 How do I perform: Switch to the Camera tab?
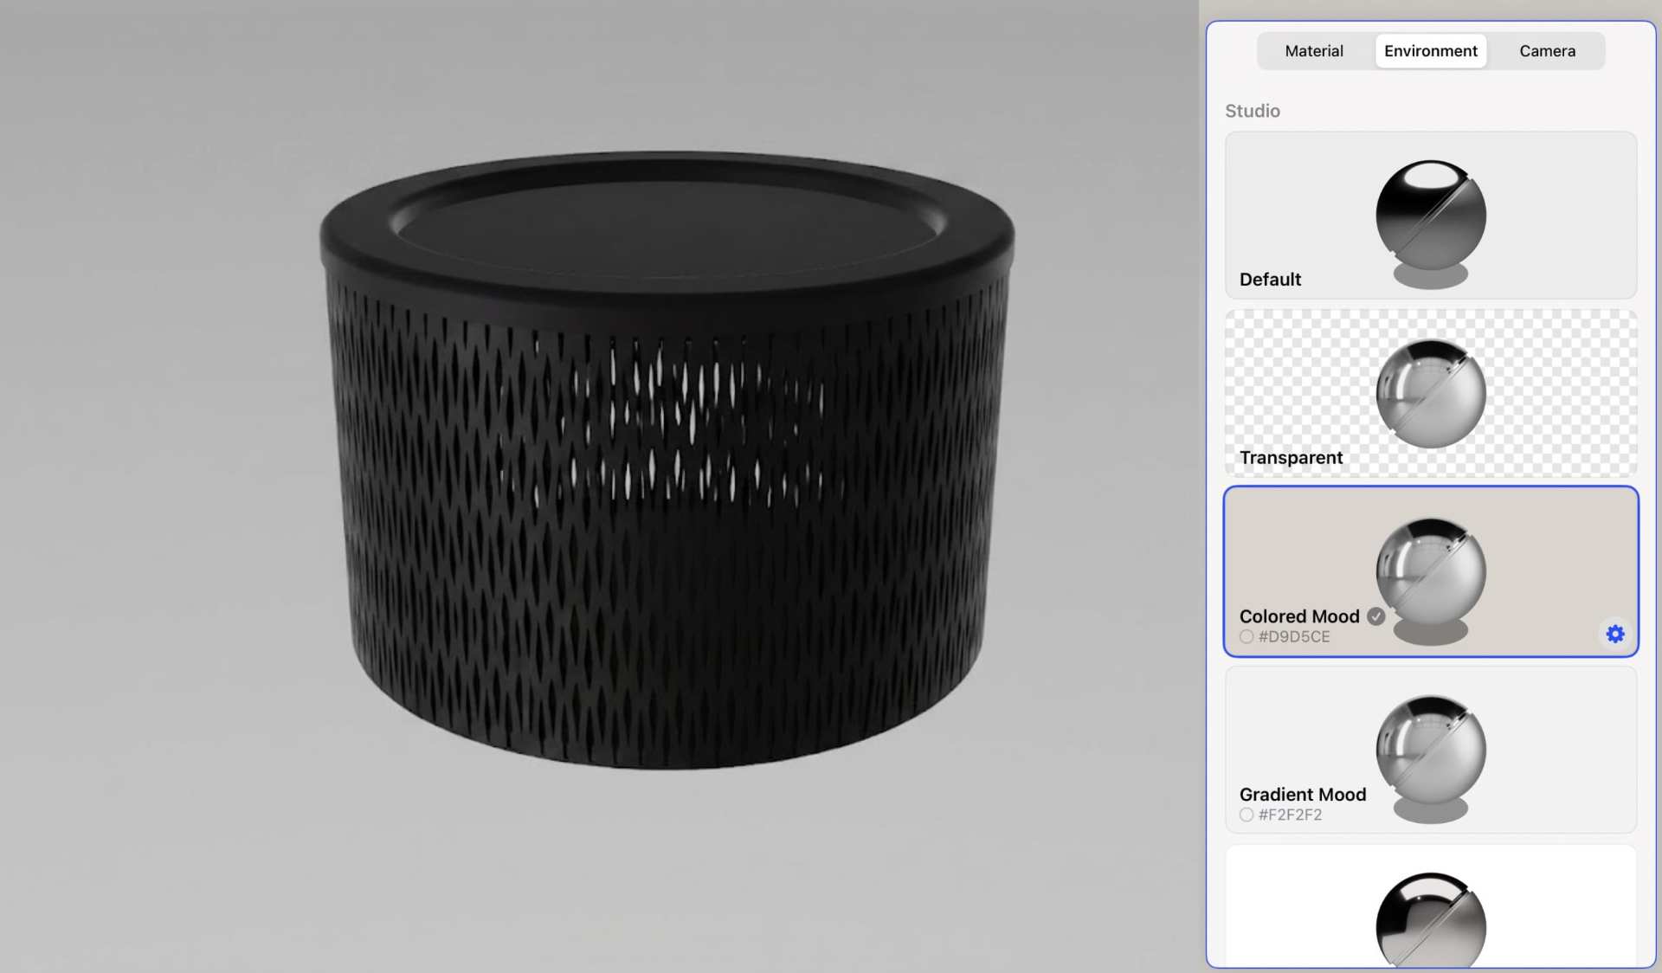(x=1547, y=51)
